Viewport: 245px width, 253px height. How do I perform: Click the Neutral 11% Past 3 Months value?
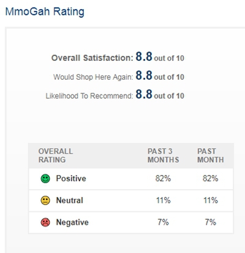pos(164,200)
